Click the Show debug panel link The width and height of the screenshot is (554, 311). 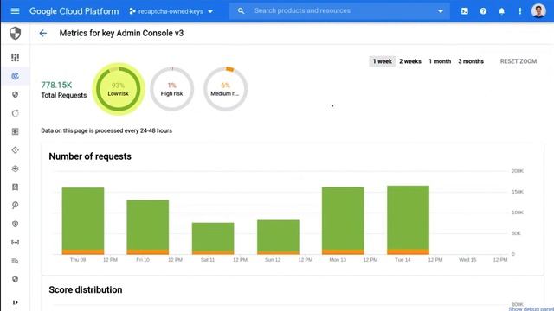531,309
